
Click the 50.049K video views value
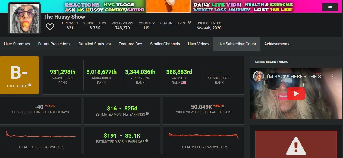(202, 107)
